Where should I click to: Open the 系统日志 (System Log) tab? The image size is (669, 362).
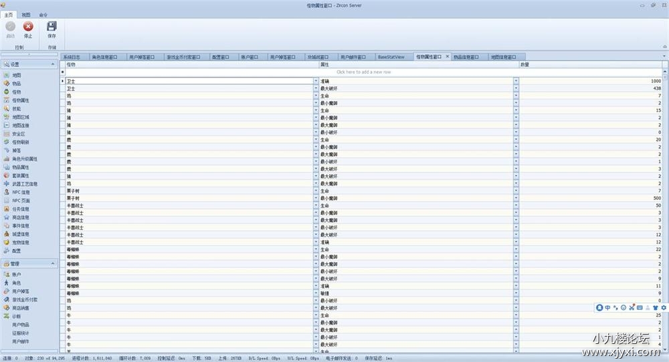pos(72,57)
